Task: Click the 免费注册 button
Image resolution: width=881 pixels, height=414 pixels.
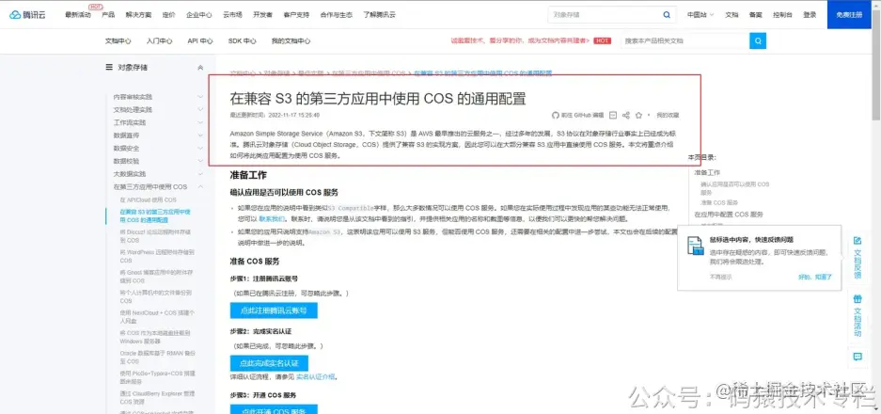Action: [x=848, y=15]
